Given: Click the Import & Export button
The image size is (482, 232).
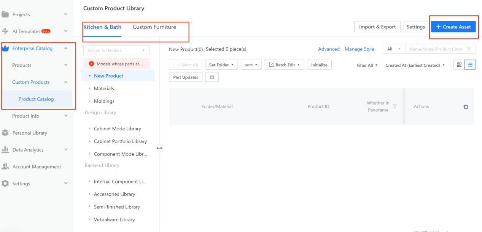Looking at the screenshot, I should point(377,27).
